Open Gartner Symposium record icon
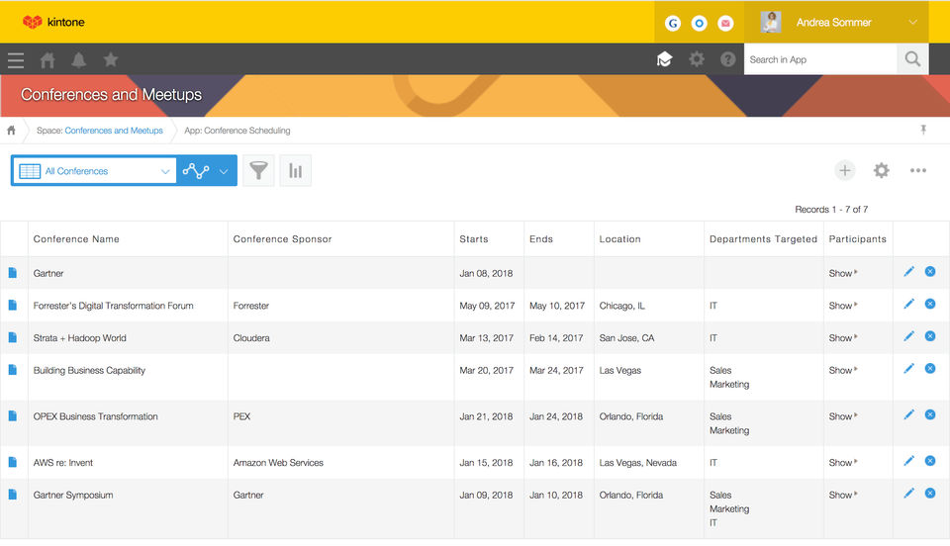 click(12, 494)
